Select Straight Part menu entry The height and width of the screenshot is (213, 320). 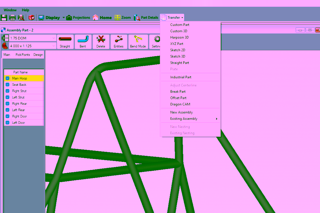190,63
